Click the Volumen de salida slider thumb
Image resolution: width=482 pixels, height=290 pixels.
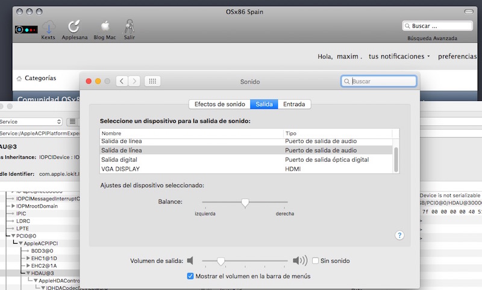pos(221,261)
